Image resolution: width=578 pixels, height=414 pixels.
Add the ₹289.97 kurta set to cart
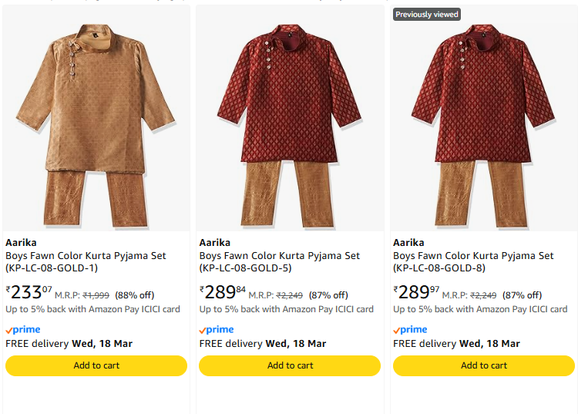pyautogui.click(x=484, y=365)
